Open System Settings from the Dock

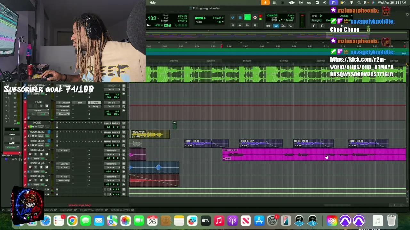(272, 220)
